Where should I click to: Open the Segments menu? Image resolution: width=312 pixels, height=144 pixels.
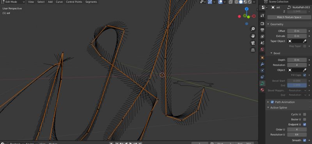click(91, 2)
